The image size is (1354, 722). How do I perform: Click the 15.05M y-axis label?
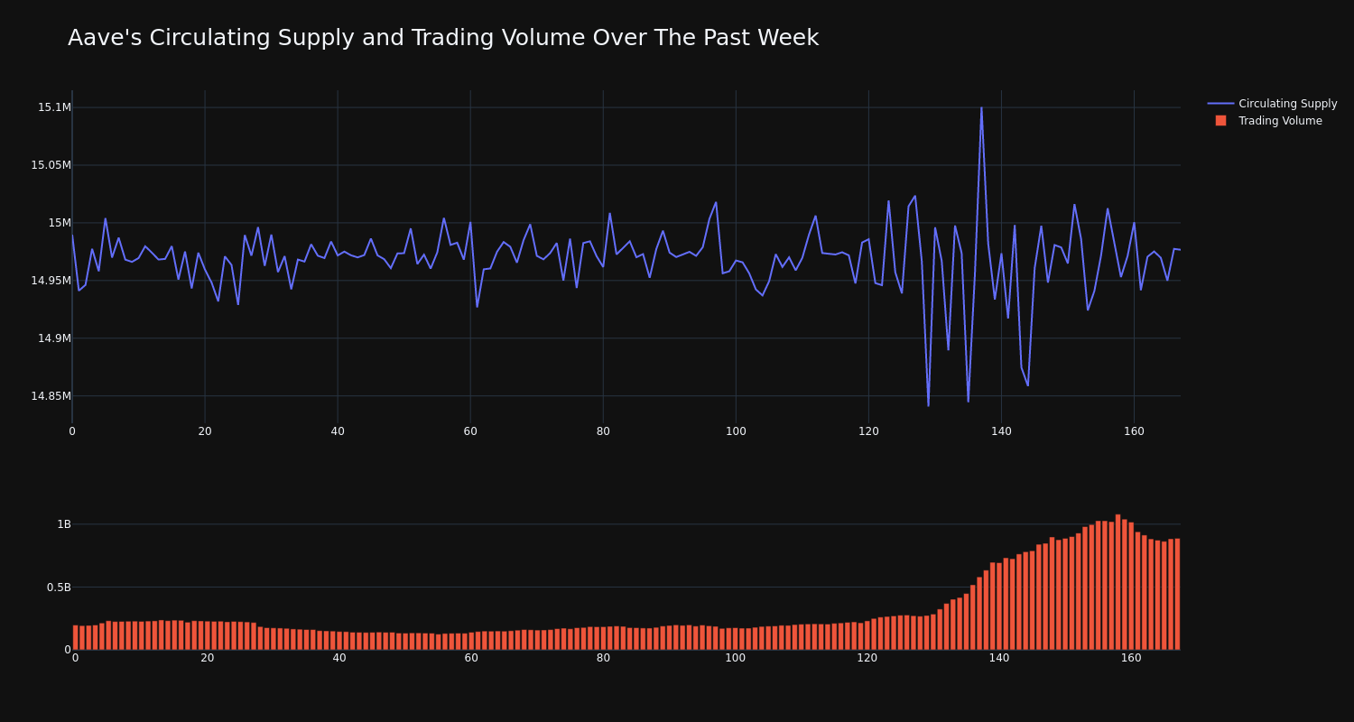[x=51, y=165]
